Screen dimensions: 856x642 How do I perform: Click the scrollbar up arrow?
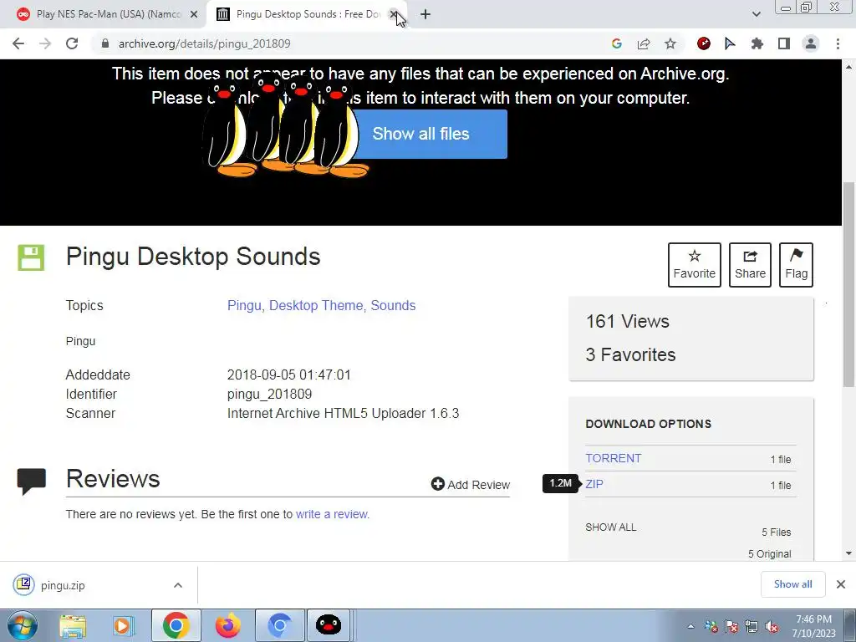849,67
